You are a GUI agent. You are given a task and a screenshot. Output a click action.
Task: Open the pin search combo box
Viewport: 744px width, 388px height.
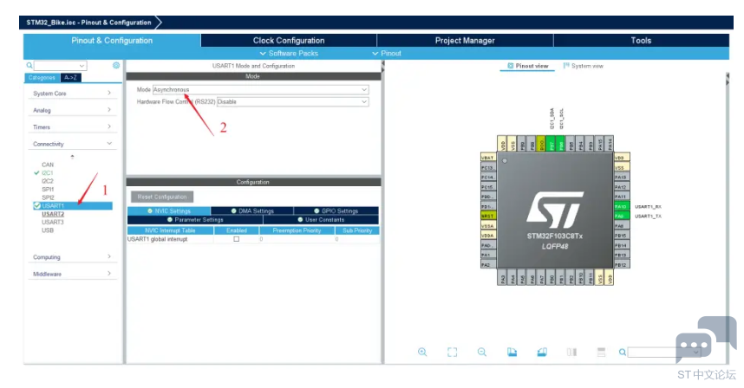coord(664,352)
